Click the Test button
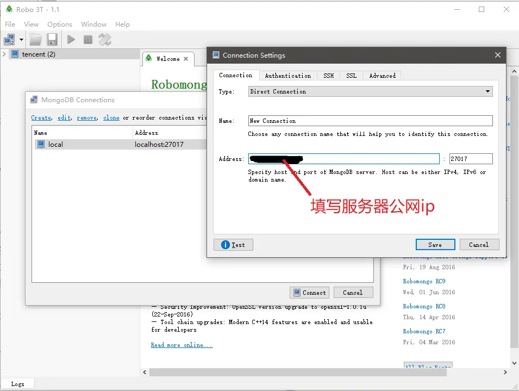The image size is (519, 391). click(233, 245)
